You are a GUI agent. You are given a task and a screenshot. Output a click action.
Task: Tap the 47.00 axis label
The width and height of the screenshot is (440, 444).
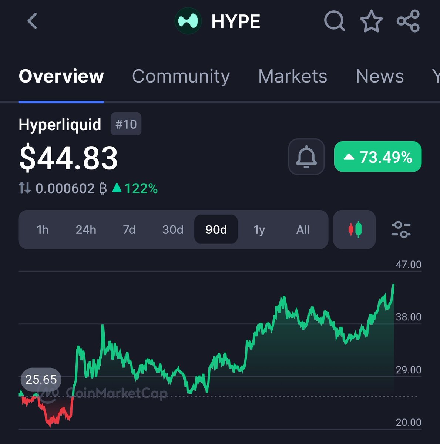coord(409,265)
